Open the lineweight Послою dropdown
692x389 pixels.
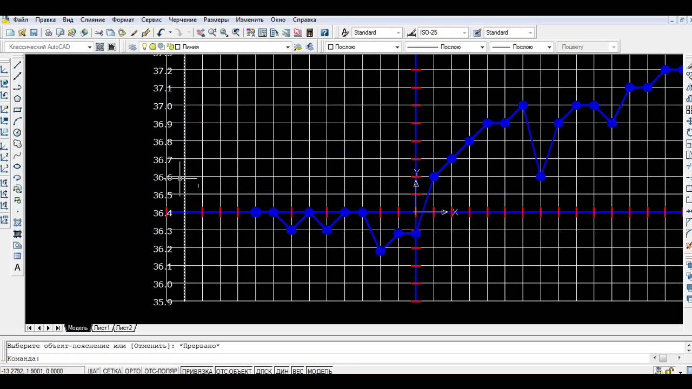point(521,47)
